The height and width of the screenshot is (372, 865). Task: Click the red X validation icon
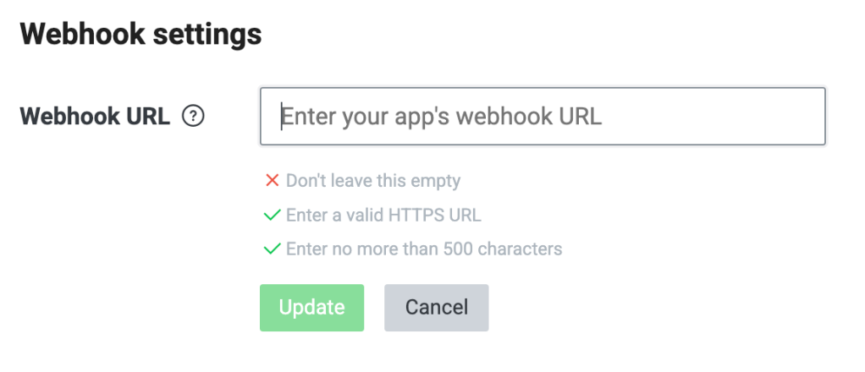click(272, 180)
